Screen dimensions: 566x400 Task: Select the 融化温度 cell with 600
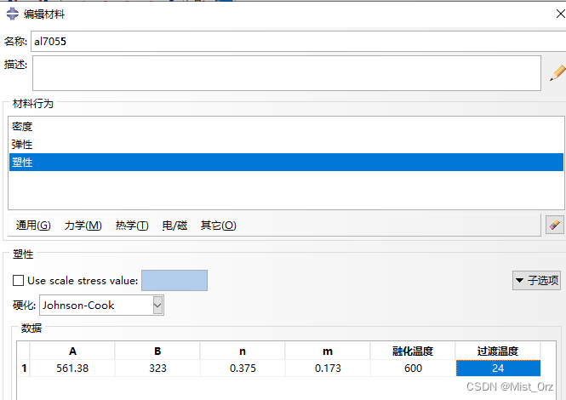(x=413, y=369)
